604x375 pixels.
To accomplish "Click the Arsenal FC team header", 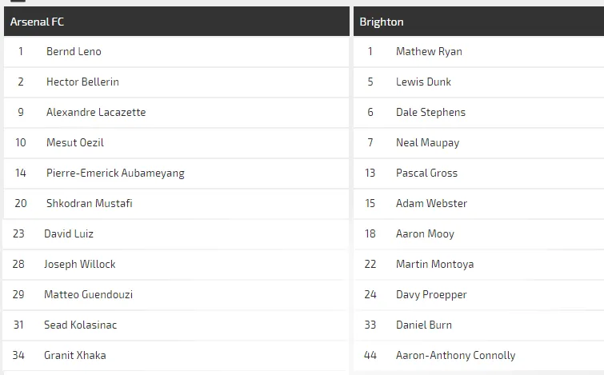I will 37,22.
